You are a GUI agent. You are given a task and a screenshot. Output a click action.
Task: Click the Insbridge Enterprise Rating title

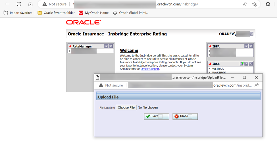point(117,34)
